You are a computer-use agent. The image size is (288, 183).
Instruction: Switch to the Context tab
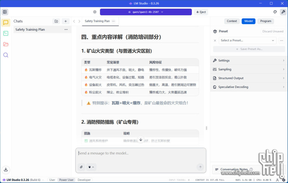coord(232,21)
